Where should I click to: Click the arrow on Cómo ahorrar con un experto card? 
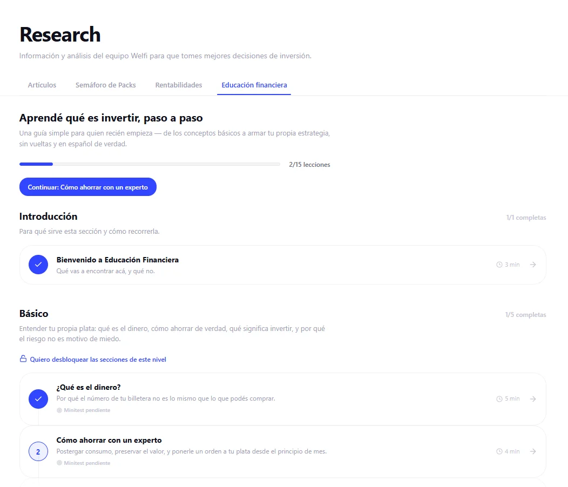point(533,451)
